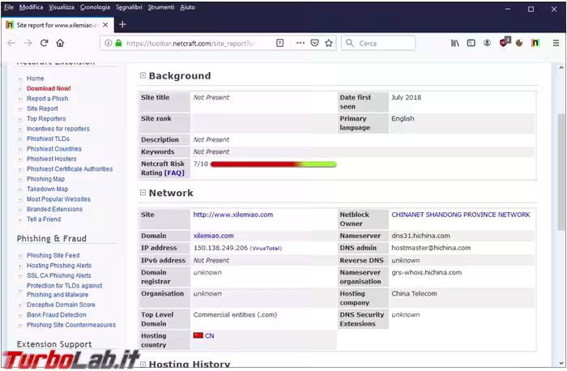This screenshot has height=371, width=567.
Task: Click the browser reload button
Action: 45,43
